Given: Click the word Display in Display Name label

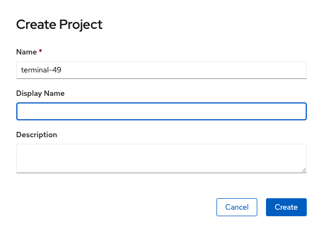Looking at the screenshot, I should click(29, 93).
